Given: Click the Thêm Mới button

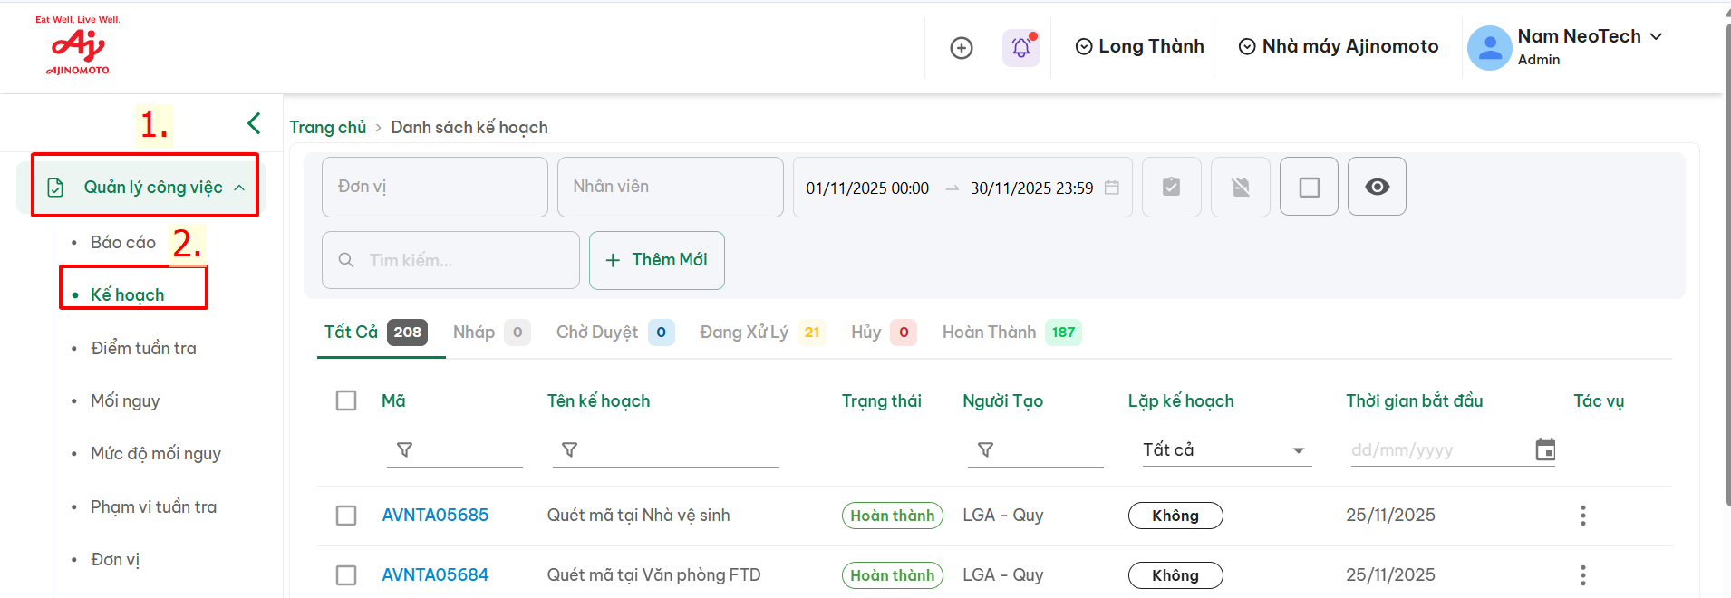Looking at the screenshot, I should pyautogui.click(x=656, y=260).
